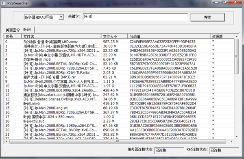244x159 pixels.
Task: Click the 服务器连接状态 status field
Action: (169, 150)
